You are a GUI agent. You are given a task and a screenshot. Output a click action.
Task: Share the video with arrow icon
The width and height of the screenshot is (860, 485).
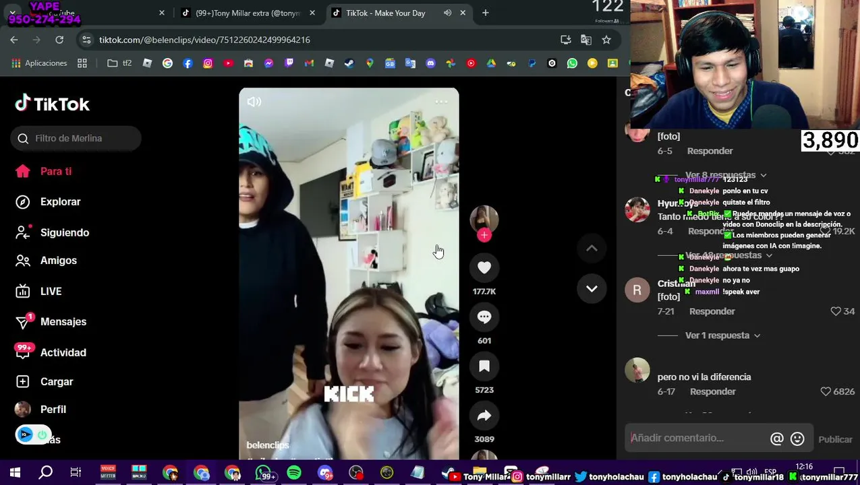pos(484,416)
